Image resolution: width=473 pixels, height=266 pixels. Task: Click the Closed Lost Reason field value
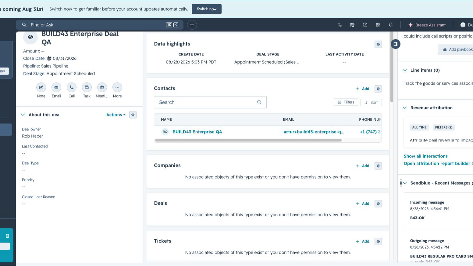23,204
